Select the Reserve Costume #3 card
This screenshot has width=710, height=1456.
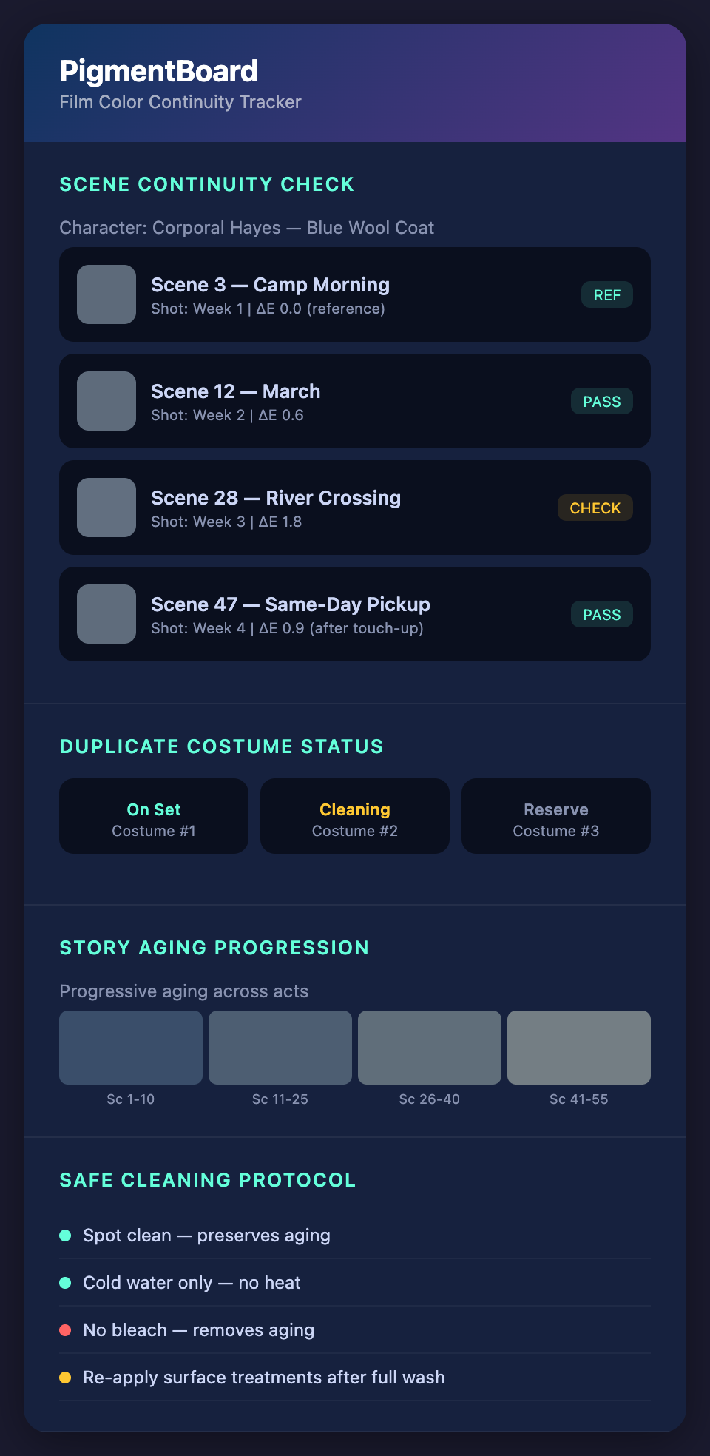pos(556,816)
